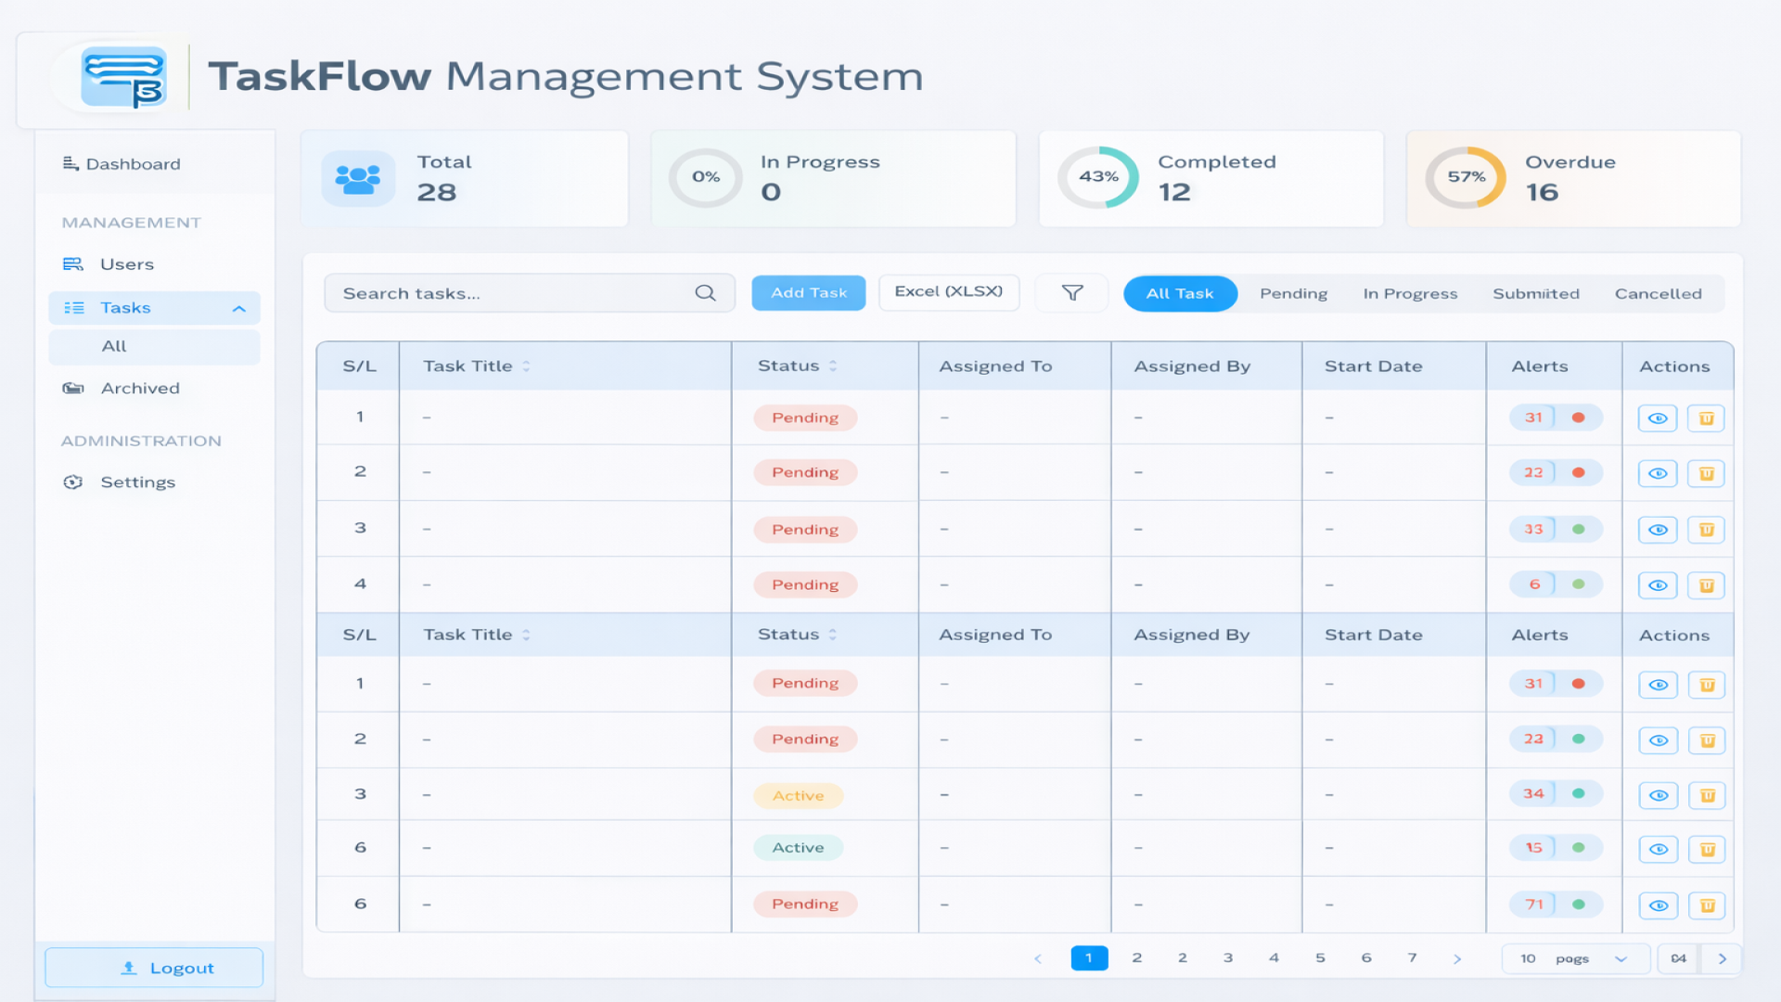Click the search magnifier icon
The image size is (1781, 1002).
(705, 293)
